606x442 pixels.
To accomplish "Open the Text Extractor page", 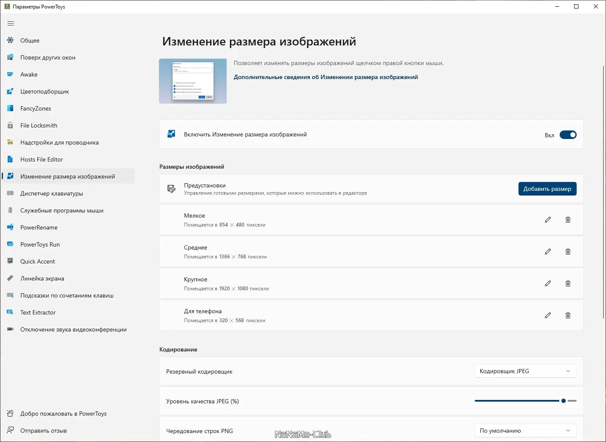I will [x=68, y=312].
